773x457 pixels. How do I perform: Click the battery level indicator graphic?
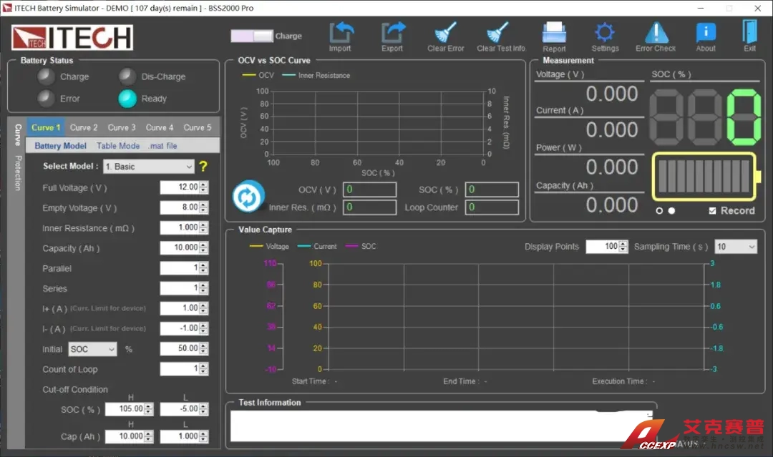(x=706, y=177)
